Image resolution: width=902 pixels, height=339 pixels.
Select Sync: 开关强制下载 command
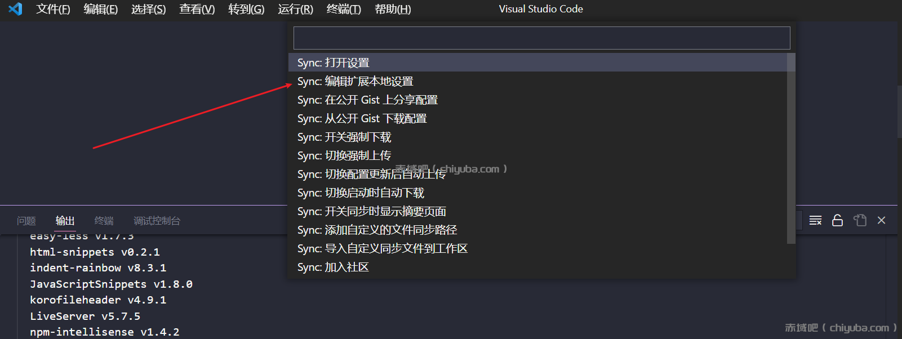click(537, 137)
